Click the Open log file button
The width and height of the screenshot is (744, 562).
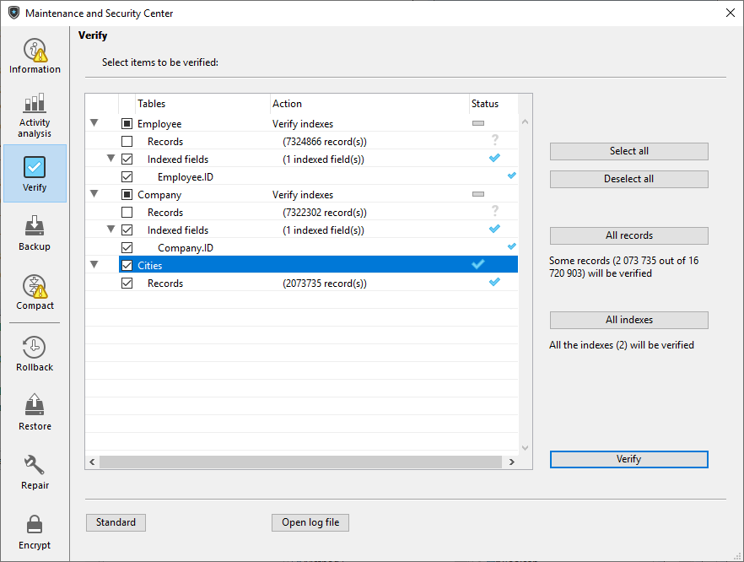pos(310,522)
